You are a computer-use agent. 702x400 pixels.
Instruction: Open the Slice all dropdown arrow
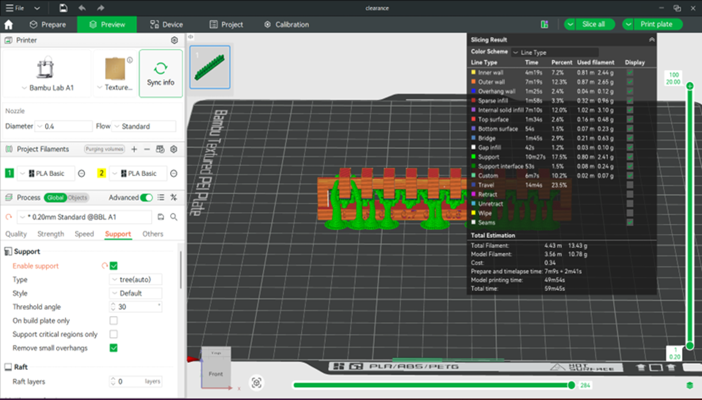pyautogui.click(x=570, y=25)
